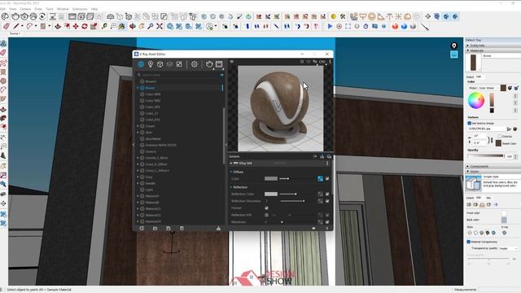Select the Line pencil tool
The image size is (521, 293).
(x=16, y=26)
